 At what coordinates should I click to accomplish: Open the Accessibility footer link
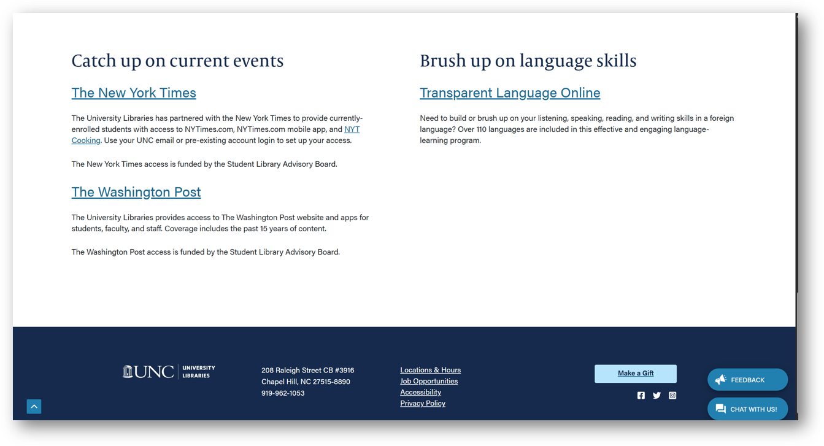[x=420, y=392]
